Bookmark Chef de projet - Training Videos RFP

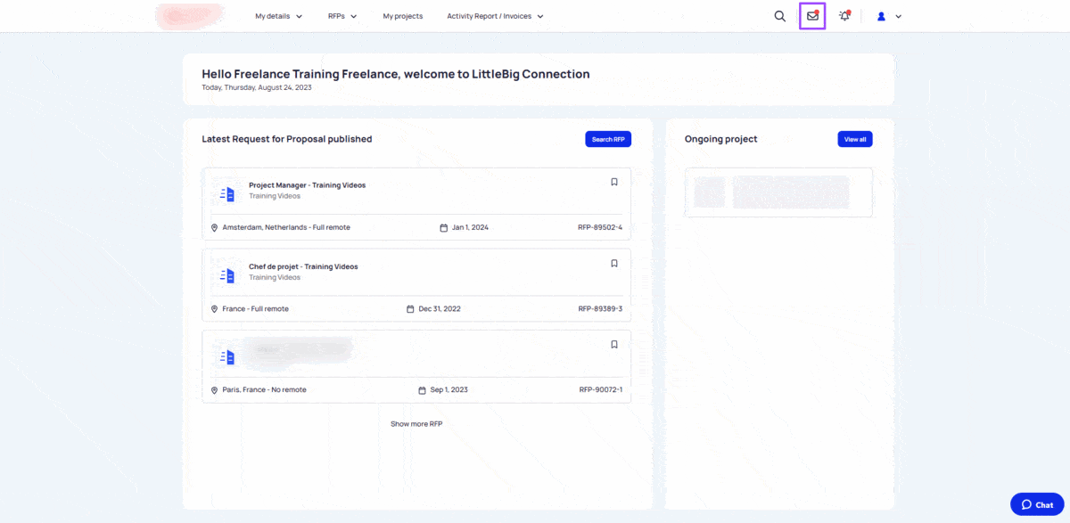click(x=614, y=263)
